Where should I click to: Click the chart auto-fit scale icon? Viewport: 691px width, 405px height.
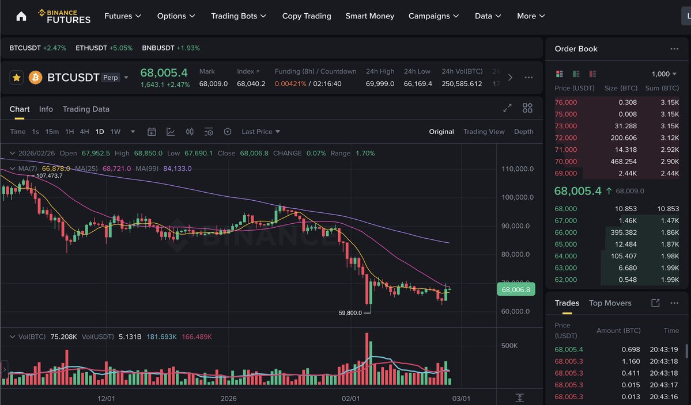click(520, 398)
